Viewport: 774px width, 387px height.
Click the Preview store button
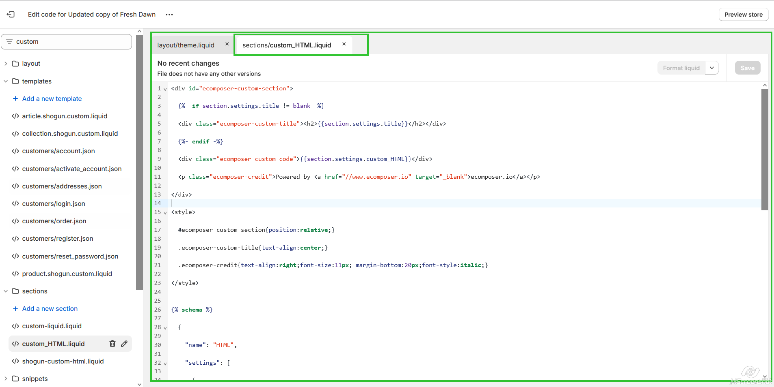pyautogui.click(x=743, y=15)
